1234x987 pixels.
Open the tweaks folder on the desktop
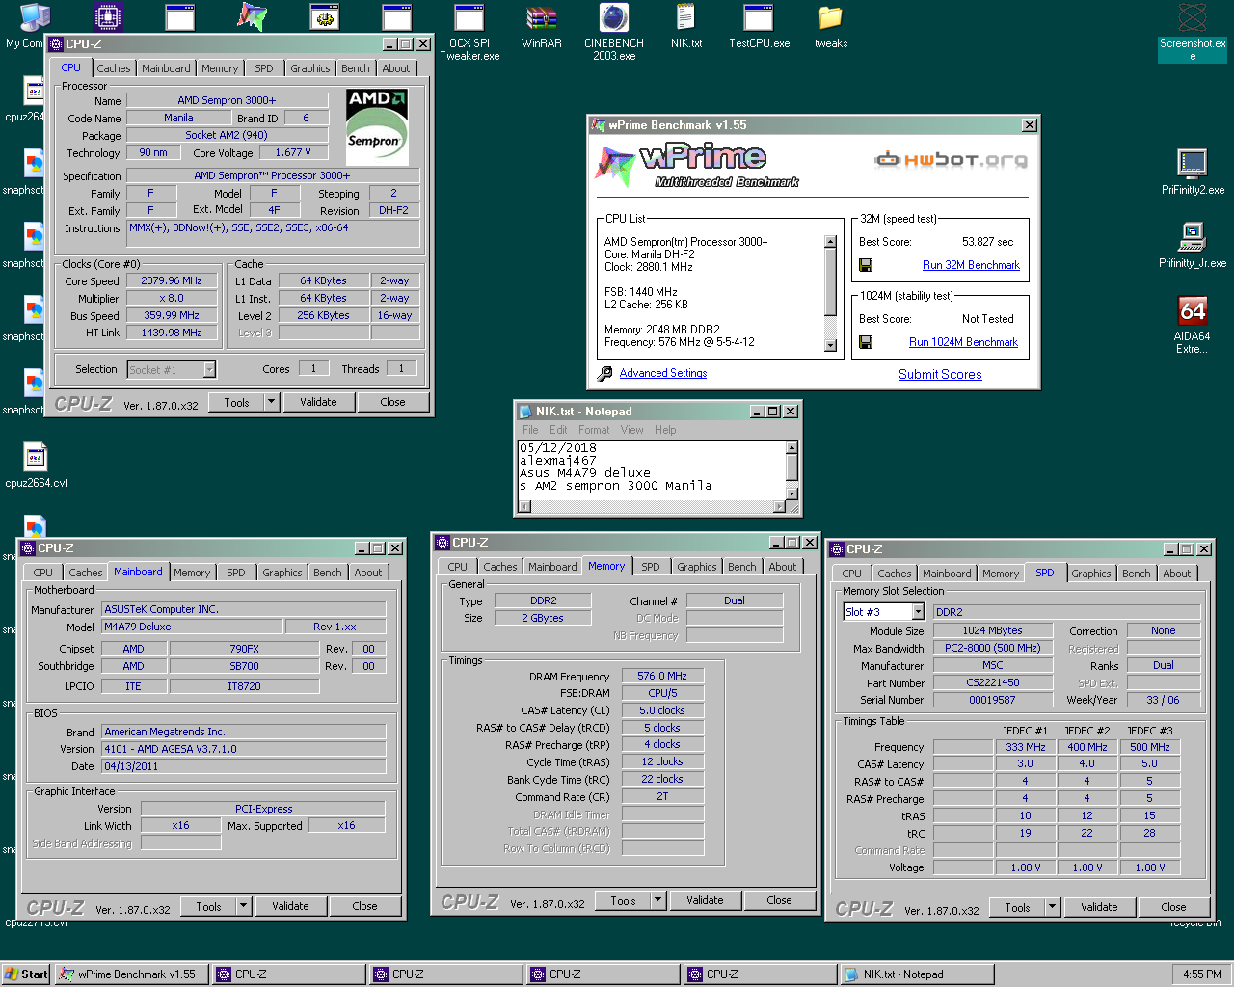[x=831, y=26]
